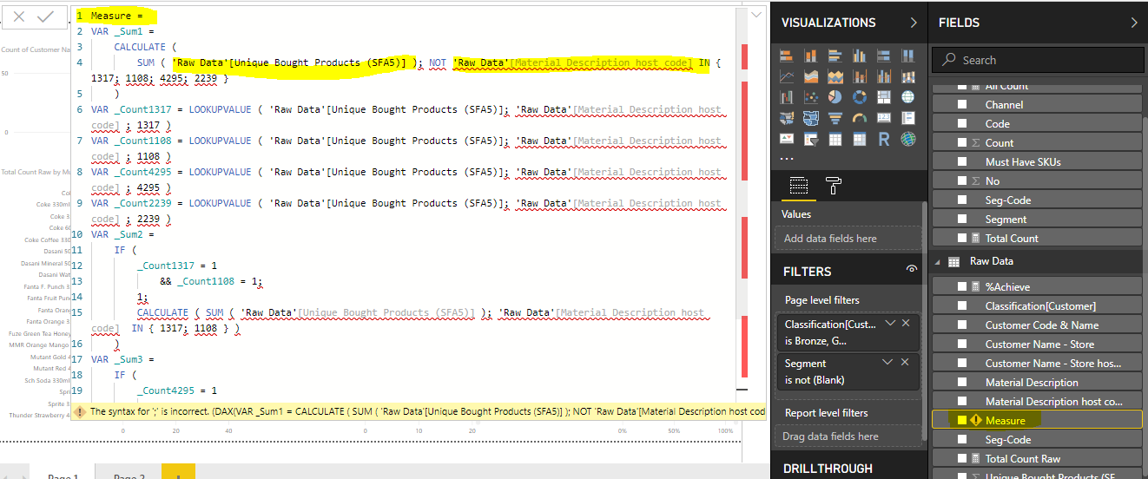The width and height of the screenshot is (1148, 479).
Task: Select the Line chart visual
Action: point(787,76)
